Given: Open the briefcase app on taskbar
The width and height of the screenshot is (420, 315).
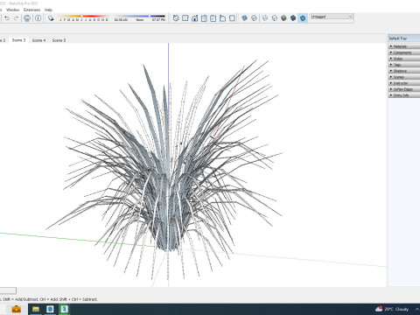Looking at the screenshot, I should click(16, 309).
